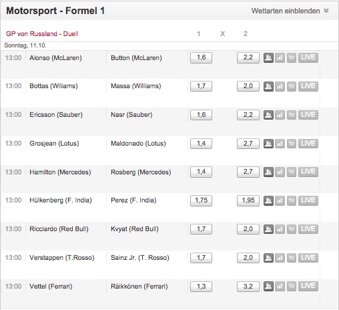Click TV icon in Ericsson vs Nasr row
Image resolution: width=339 pixels, height=310 pixels.
[x=292, y=115]
